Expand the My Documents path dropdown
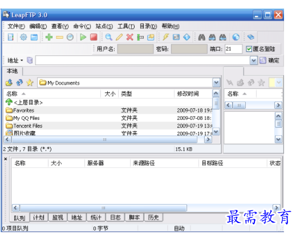296x235 pixels. point(216,83)
